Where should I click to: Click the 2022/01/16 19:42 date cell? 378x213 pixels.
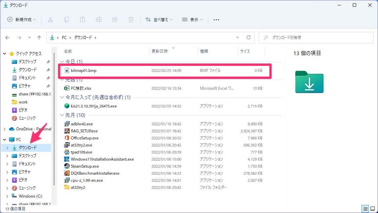tap(166, 124)
